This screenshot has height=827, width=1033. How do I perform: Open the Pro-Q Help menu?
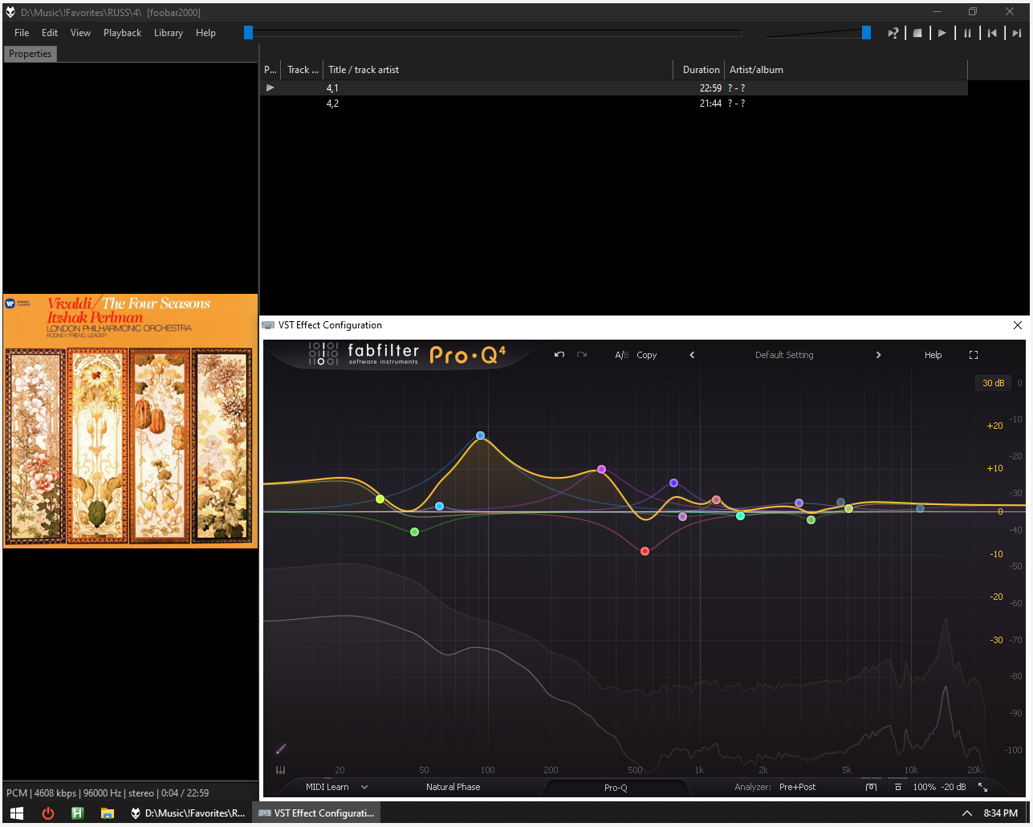pyautogui.click(x=933, y=355)
